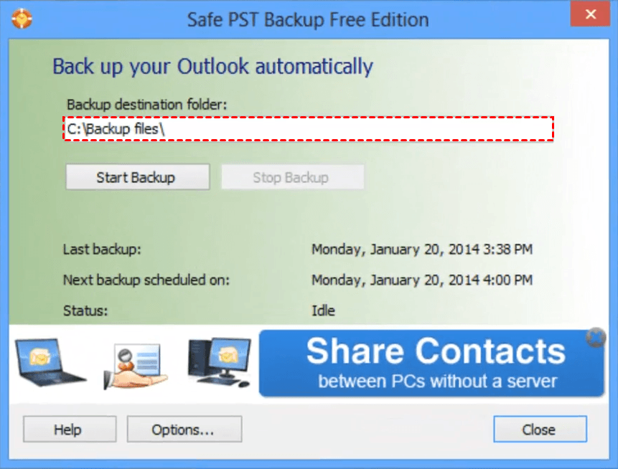Click the 'Backup destination folder:' label
The height and width of the screenshot is (469, 618).
(146, 105)
